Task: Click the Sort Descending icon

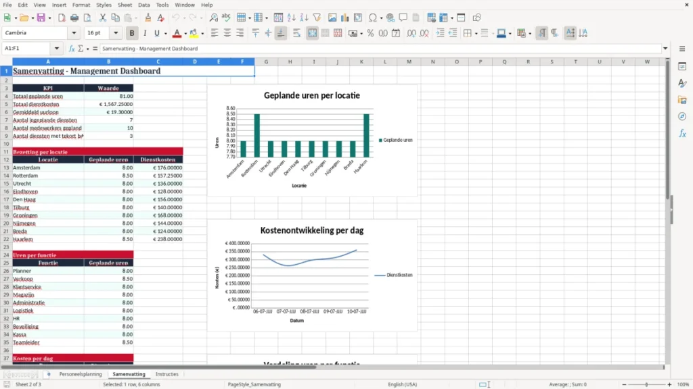Action: (304, 18)
